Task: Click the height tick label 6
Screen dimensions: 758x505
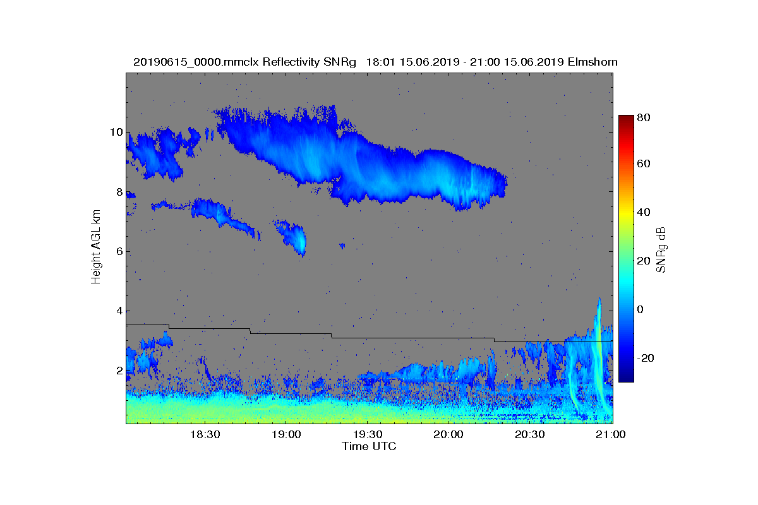Action: click(x=118, y=251)
